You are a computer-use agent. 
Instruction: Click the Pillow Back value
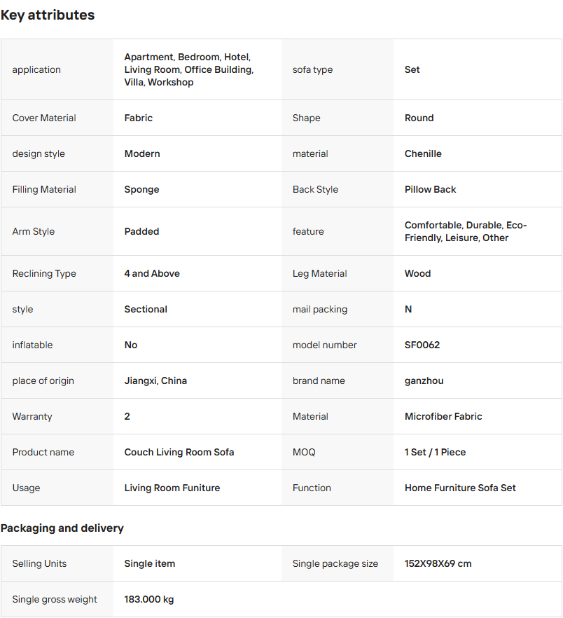tap(430, 189)
